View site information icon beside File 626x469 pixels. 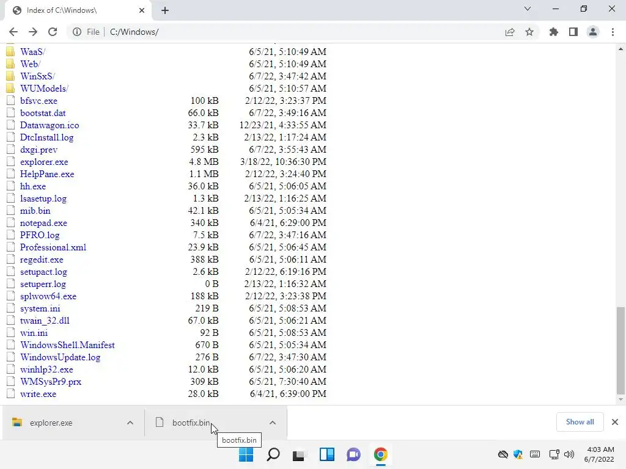pyautogui.click(x=76, y=32)
